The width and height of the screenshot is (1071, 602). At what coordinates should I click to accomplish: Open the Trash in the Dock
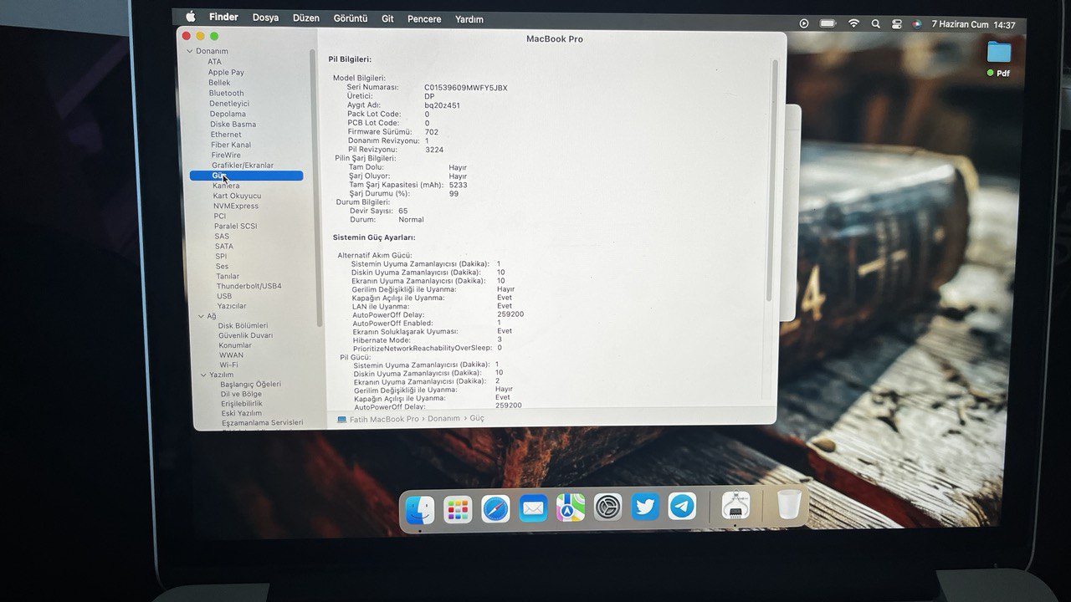(788, 504)
